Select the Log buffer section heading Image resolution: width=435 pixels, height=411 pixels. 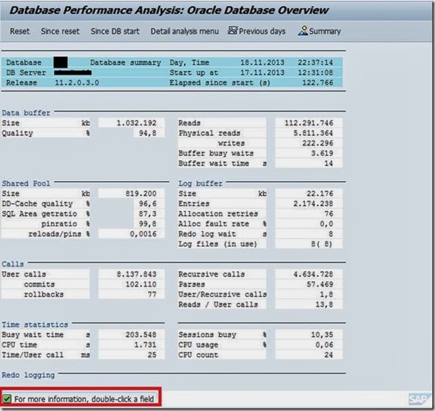tap(200, 183)
